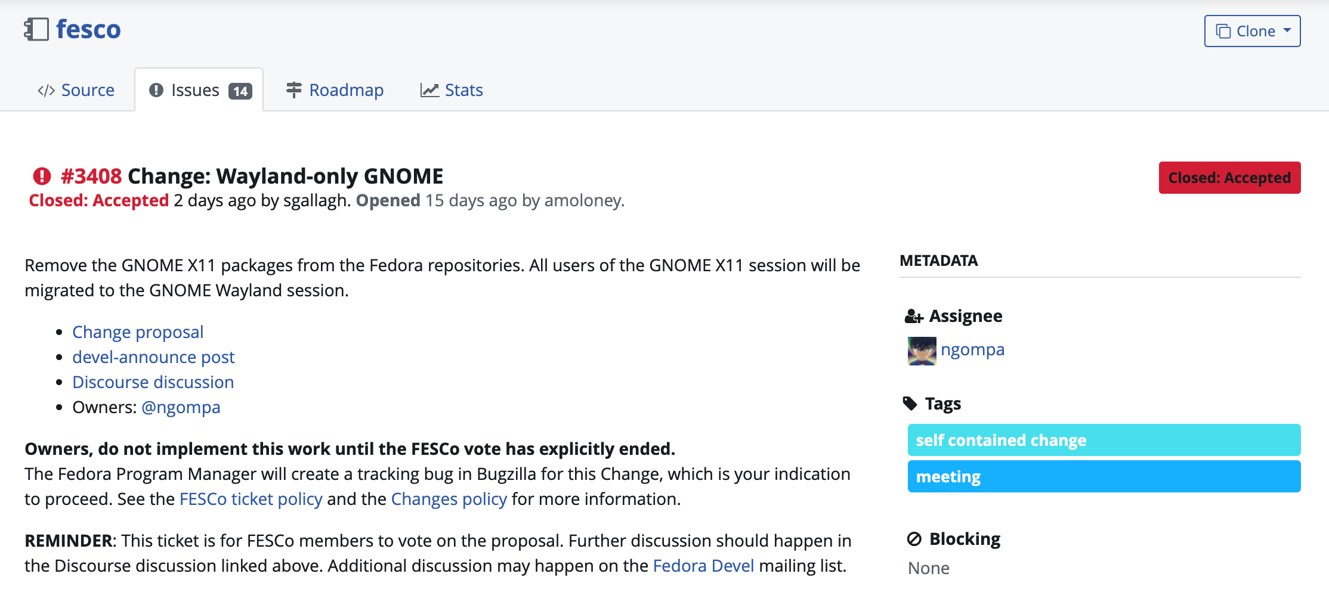
Task: Click the exclamation icon on the Issues tab
Action: pyautogui.click(x=157, y=89)
